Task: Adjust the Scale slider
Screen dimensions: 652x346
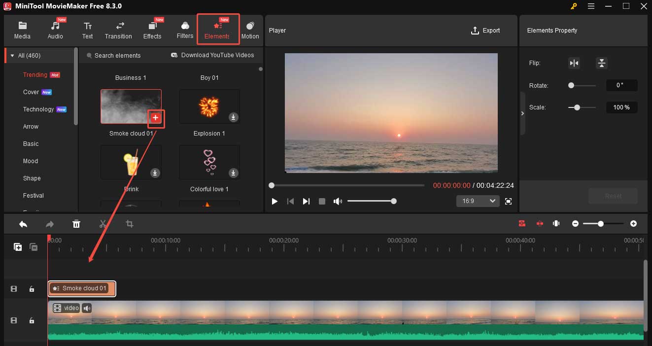Action: tap(582, 107)
